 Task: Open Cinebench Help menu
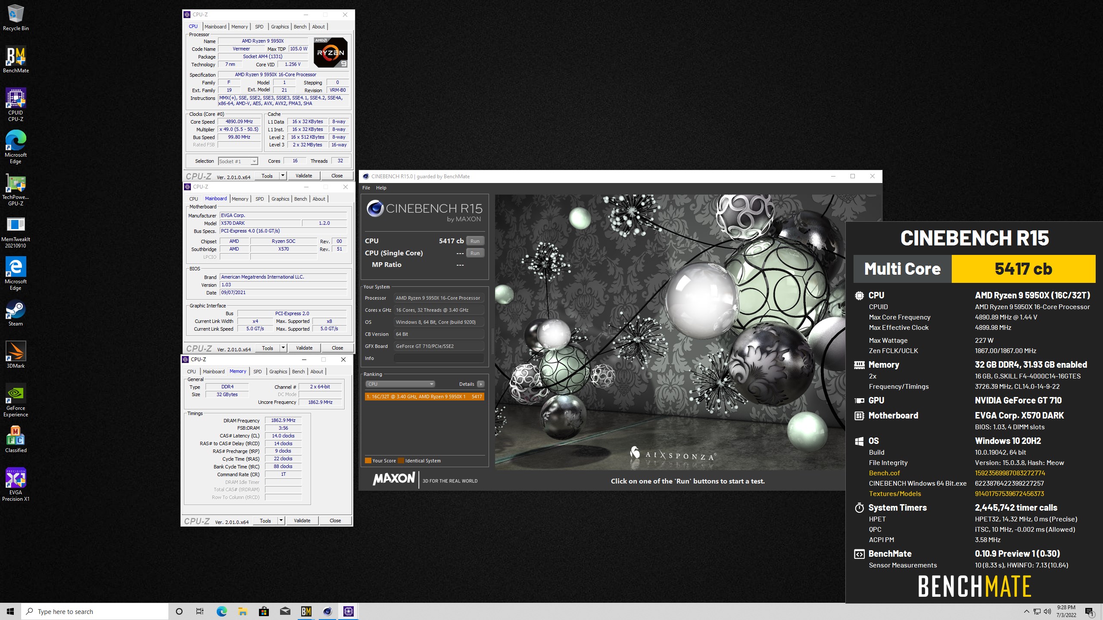point(381,188)
